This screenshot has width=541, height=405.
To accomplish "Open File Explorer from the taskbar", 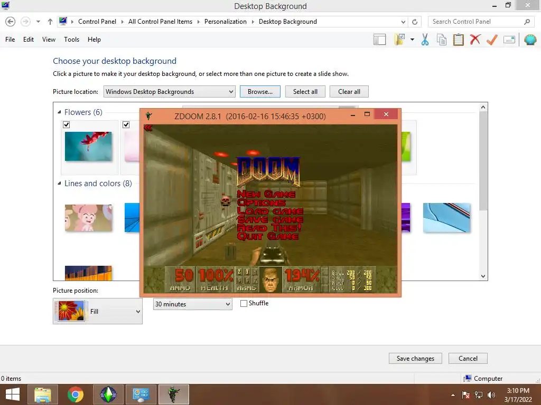I will tap(43, 394).
